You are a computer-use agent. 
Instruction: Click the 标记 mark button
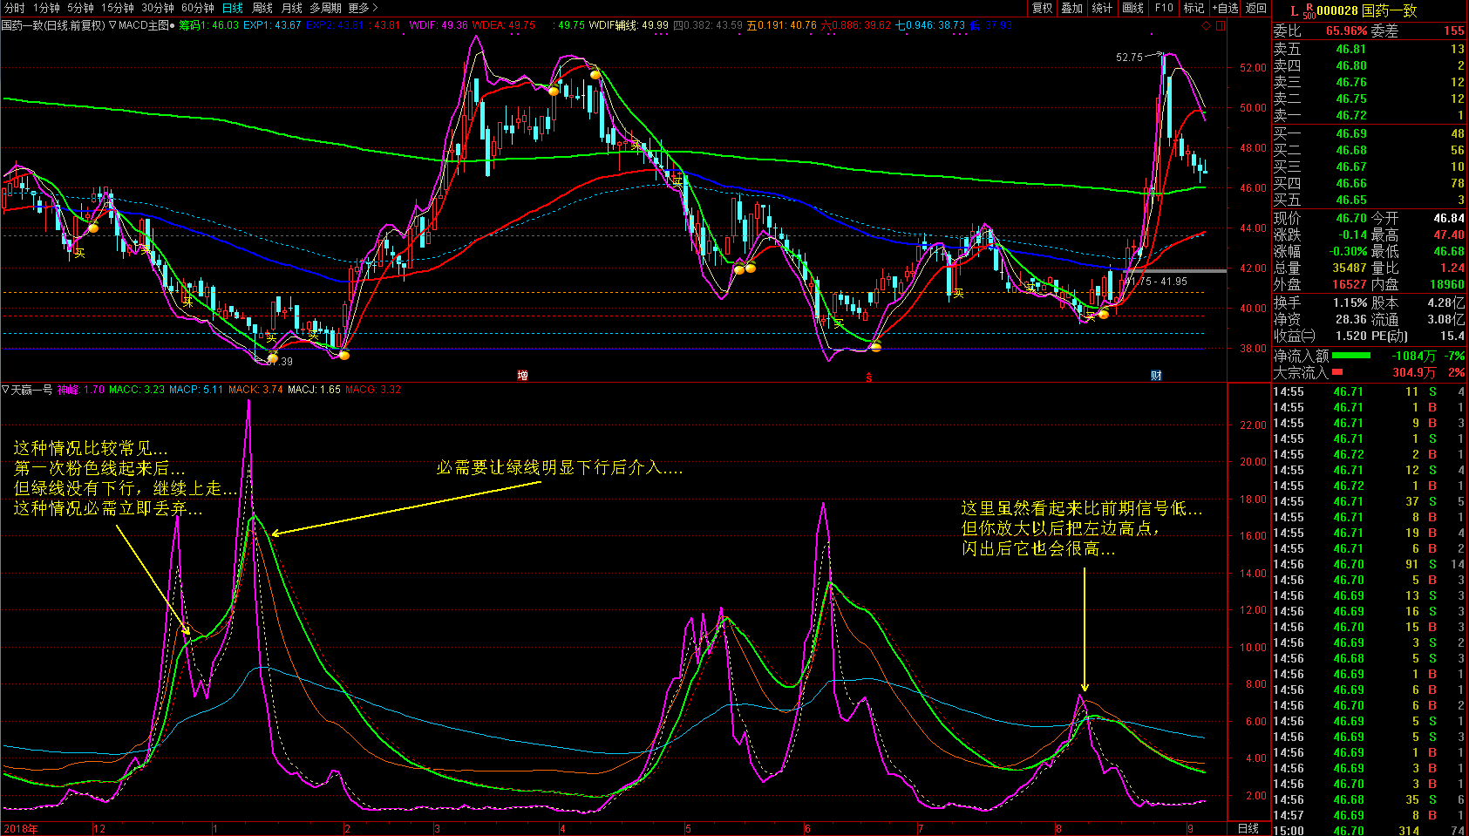coord(1194,8)
